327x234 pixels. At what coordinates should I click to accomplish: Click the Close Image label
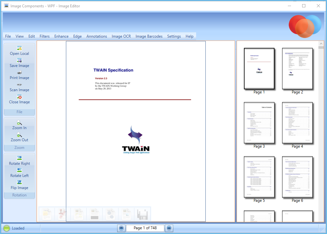(x=19, y=102)
